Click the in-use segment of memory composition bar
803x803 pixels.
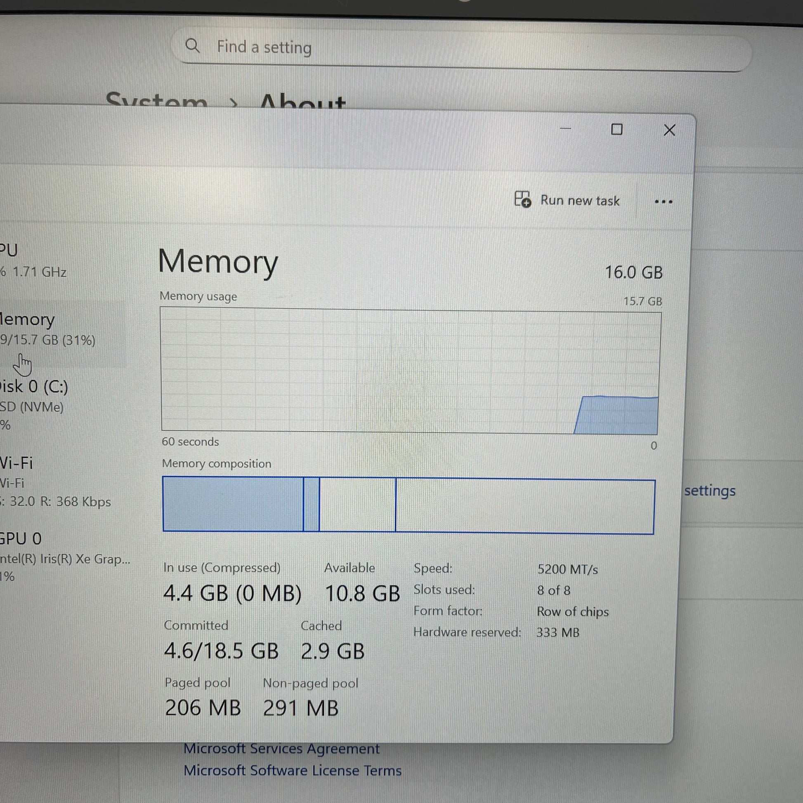233,504
